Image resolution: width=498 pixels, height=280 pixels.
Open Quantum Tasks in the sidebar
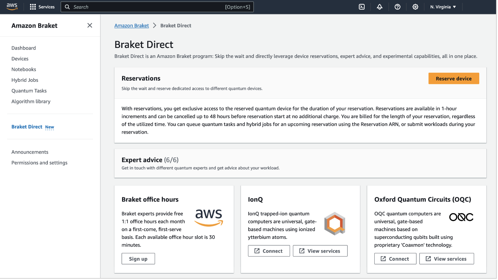click(29, 91)
